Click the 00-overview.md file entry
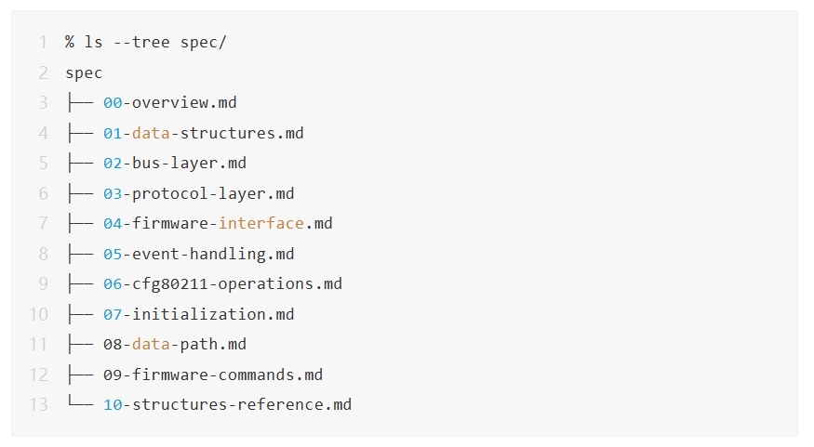Image resolution: width=814 pixels, height=447 pixels. 170,103
